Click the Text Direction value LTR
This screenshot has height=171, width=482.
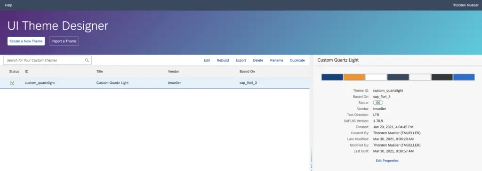pyautogui.click(x=376, y=115)
